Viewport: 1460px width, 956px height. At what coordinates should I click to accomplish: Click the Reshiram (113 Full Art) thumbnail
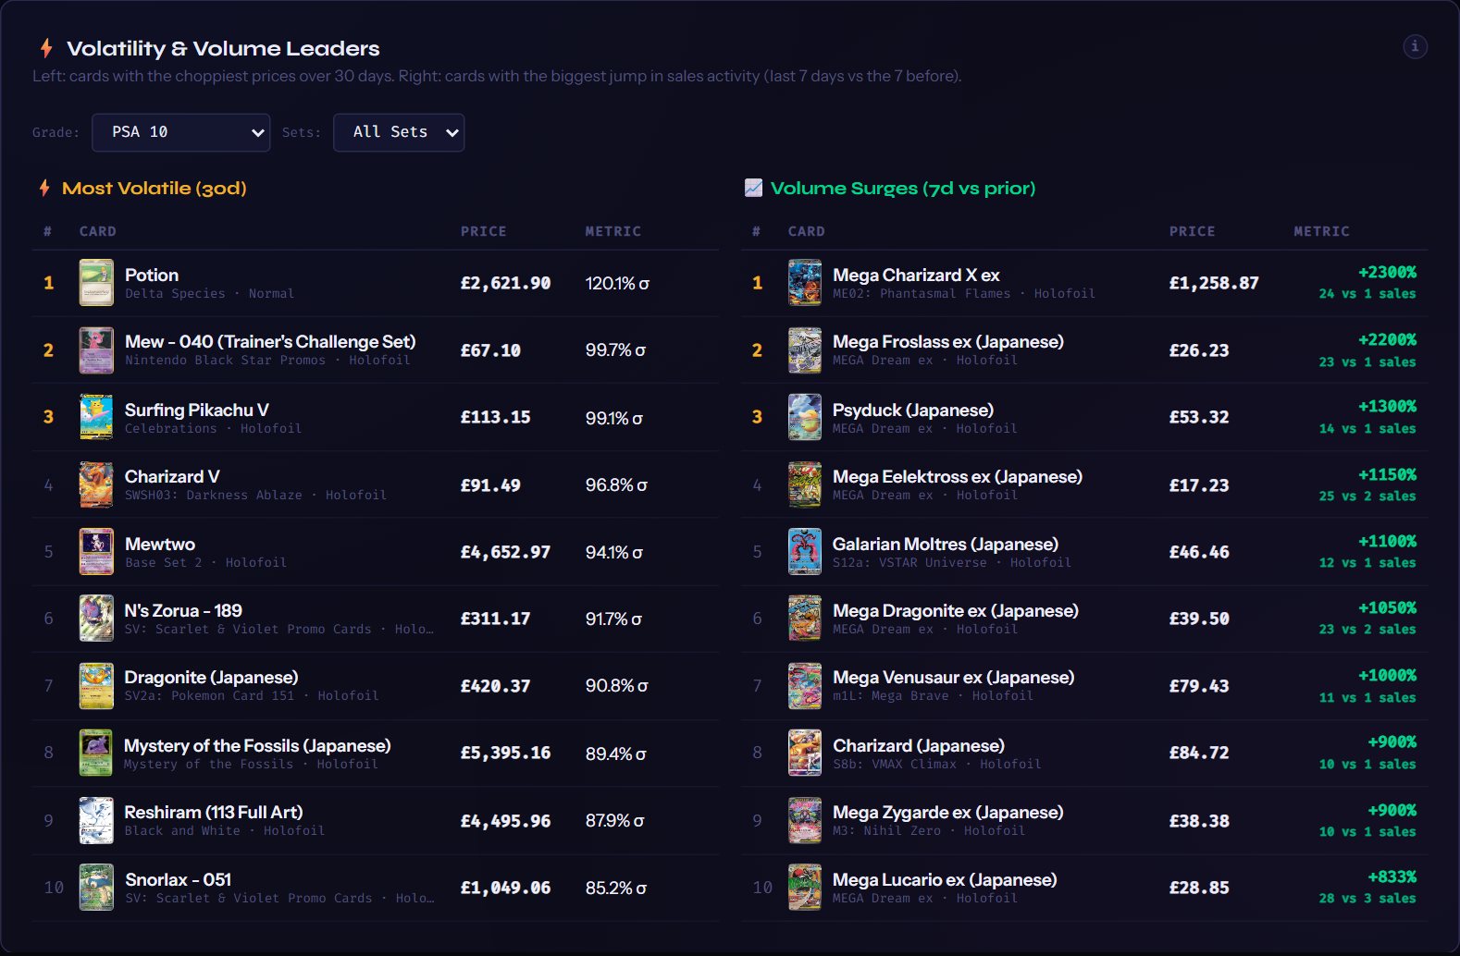[96, 820]
